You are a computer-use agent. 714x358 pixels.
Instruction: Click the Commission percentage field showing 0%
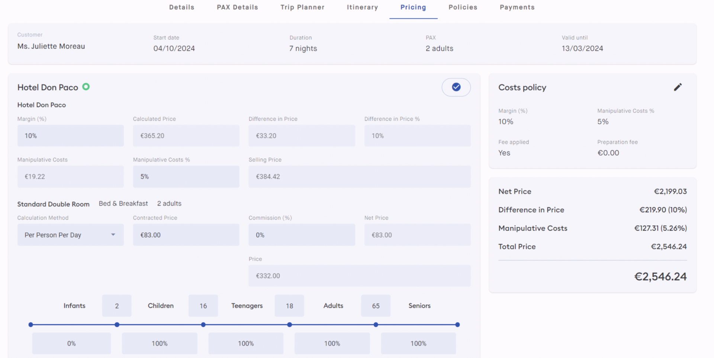[302, 235]
